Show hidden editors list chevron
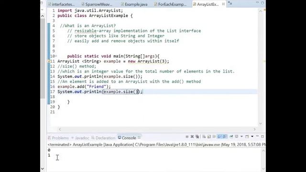Viewport: 306px width, 172px height. click(230, 3)
